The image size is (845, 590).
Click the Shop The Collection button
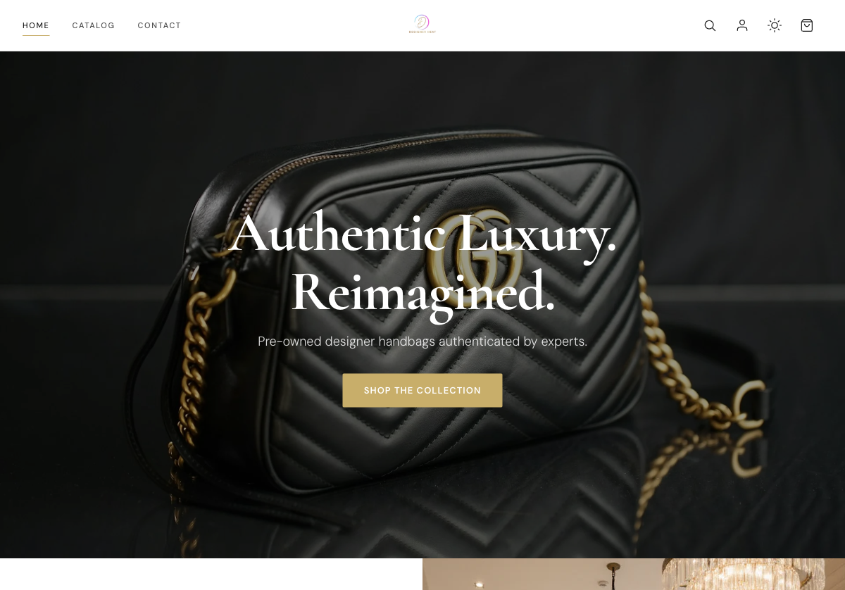coord(423,390)
